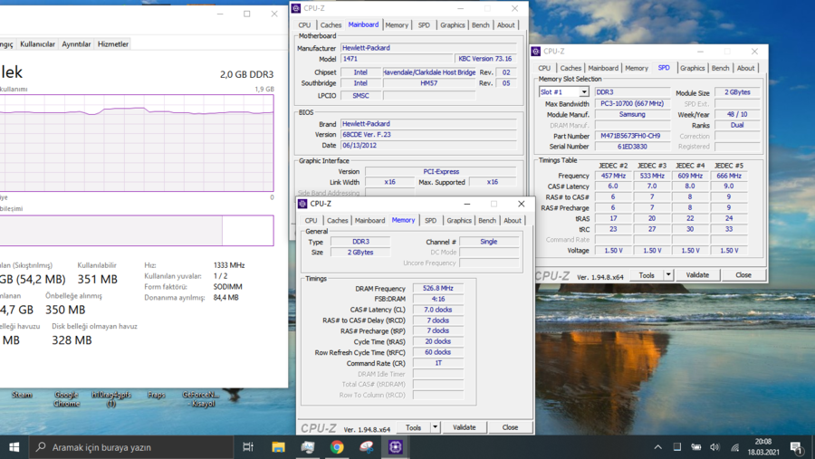Launch Google Chrome from the taskbar
The image size is (815, 459).
(x=337, y=447)
